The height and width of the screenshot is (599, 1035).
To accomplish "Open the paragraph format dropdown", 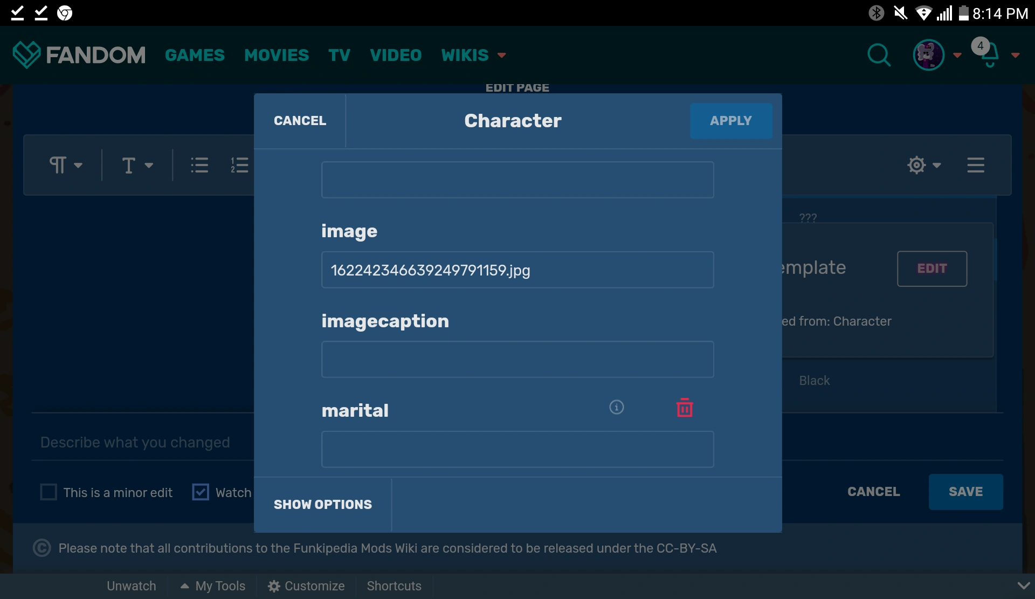I will [66, 165].
